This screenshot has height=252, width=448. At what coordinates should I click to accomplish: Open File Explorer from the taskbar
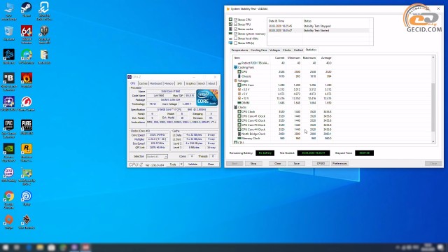coord(40,247)
